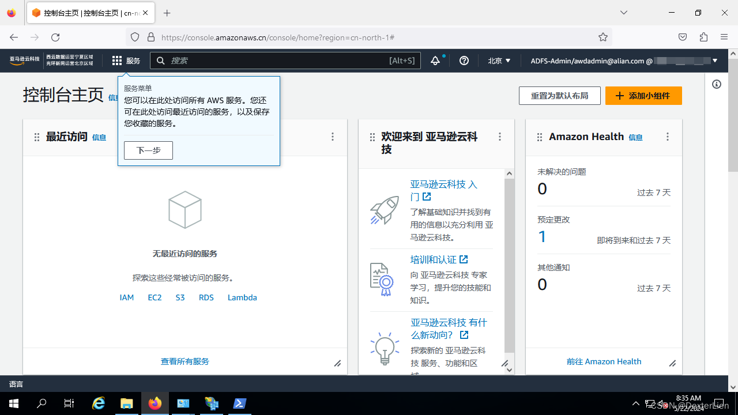Click the site lock icon in address bar
Viewport: 738px width, 415px height.
(151, 37)
